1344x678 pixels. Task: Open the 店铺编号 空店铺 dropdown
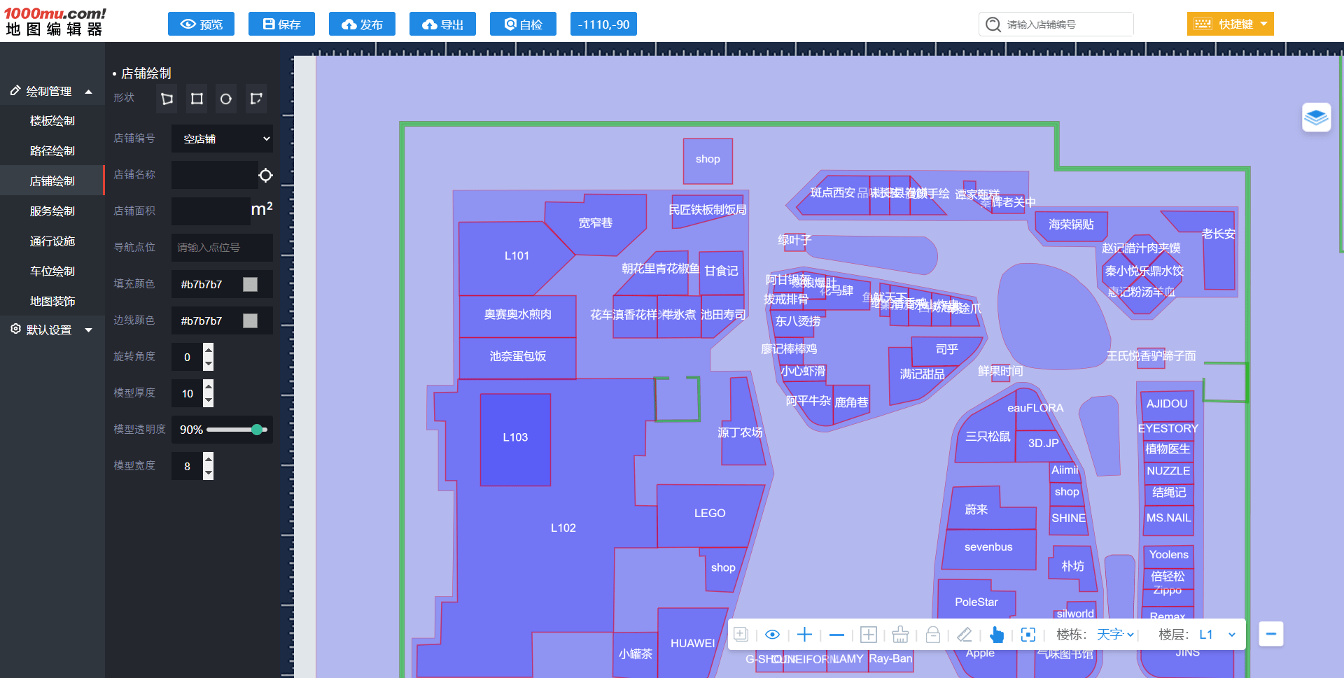click(x=222, y=139)
